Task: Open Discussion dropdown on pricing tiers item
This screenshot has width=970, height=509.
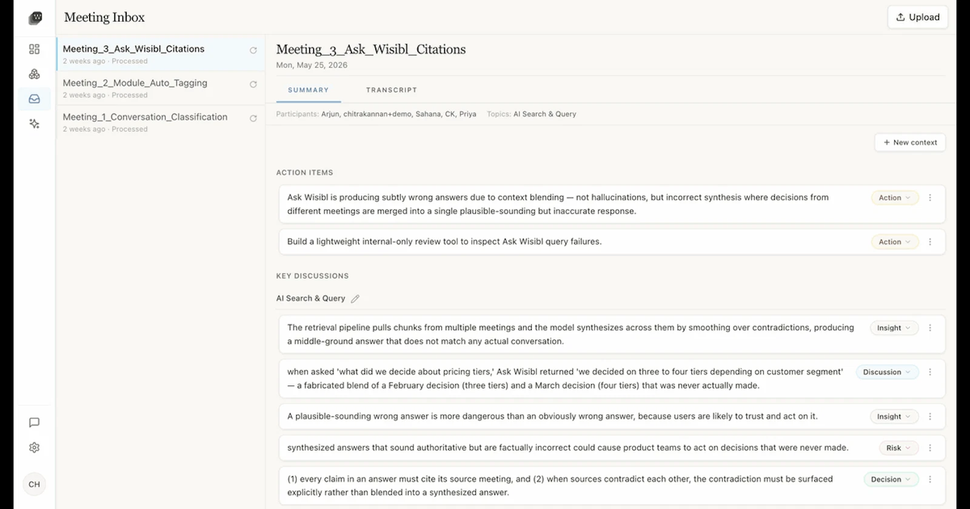Action: (x=888, y=372)
